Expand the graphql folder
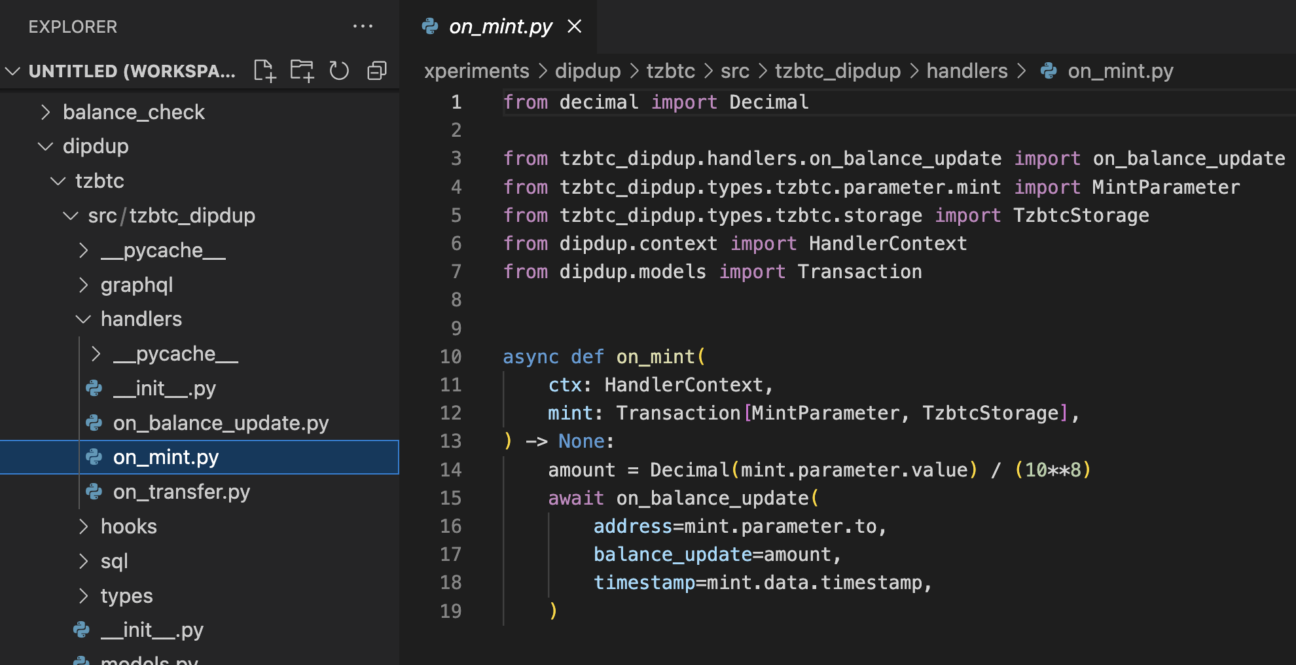1296x665 pixels. click(x=83, y=285)
